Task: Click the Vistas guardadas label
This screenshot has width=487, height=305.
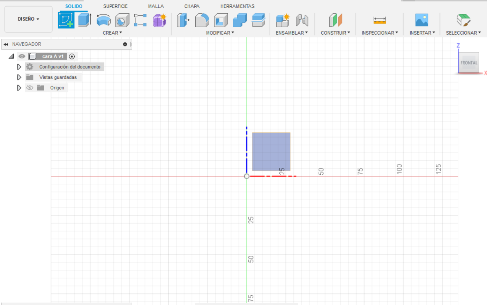Action: tap(58, 77)
